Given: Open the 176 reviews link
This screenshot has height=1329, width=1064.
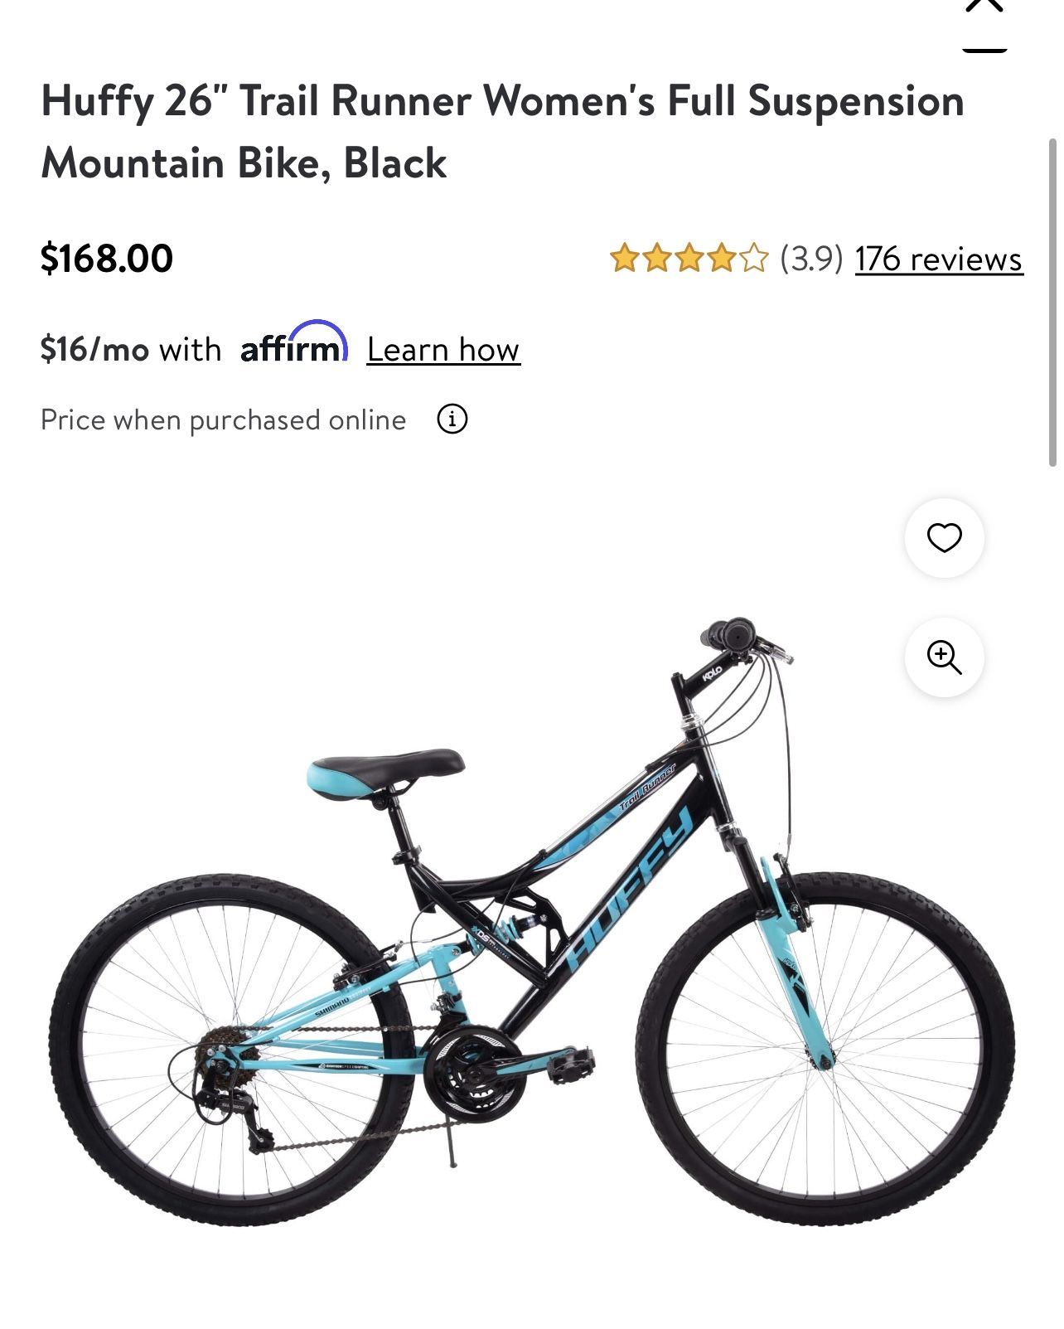Looking at the screenshot, I should click(939, 259).
